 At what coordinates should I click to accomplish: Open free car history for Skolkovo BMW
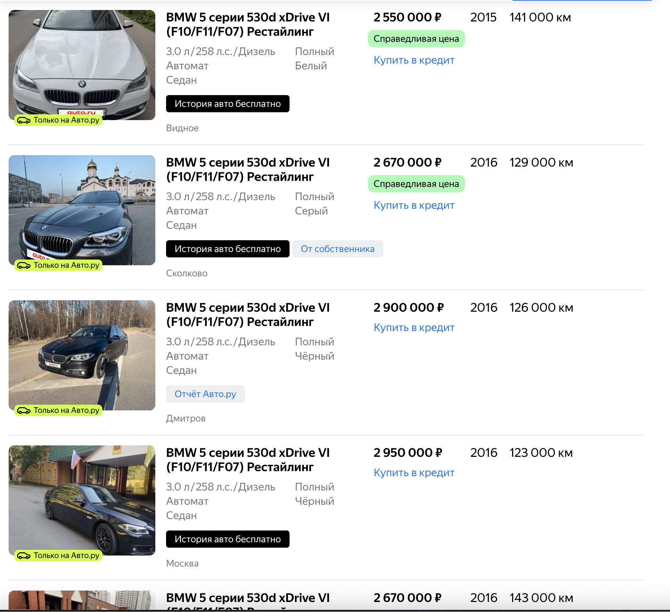coord(228,249)
